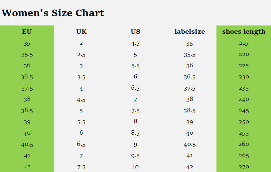Select shoes length value 255
The height and width of the screenshot is (172, 271).
[x=244, y=133]
